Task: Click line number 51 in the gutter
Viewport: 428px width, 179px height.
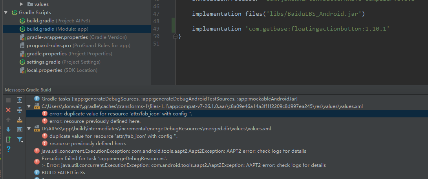Action: click(x=155, y=44)
